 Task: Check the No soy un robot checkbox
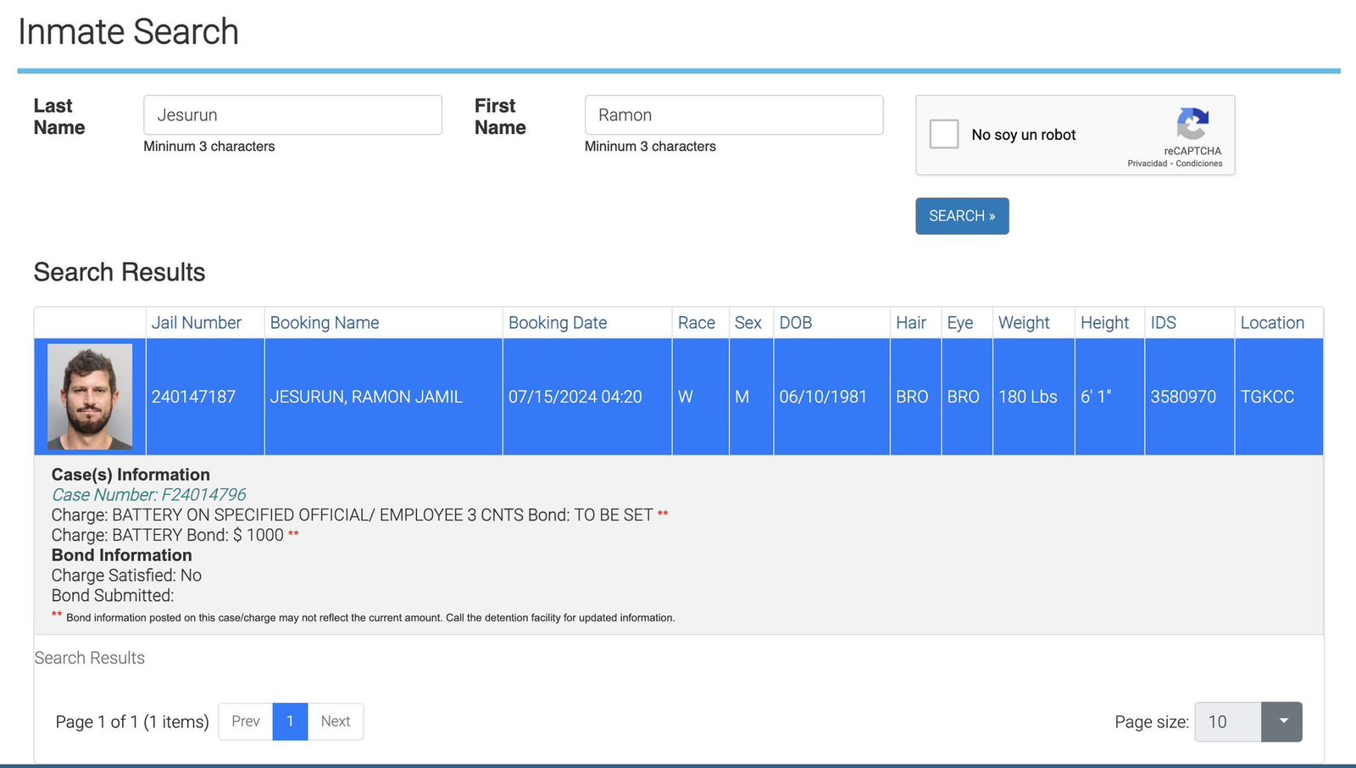pos(944,134)
